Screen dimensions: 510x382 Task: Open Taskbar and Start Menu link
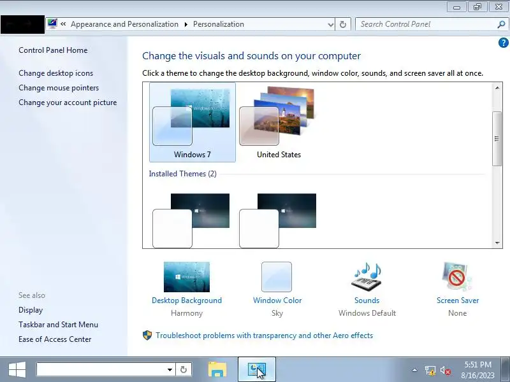point(58,325)
